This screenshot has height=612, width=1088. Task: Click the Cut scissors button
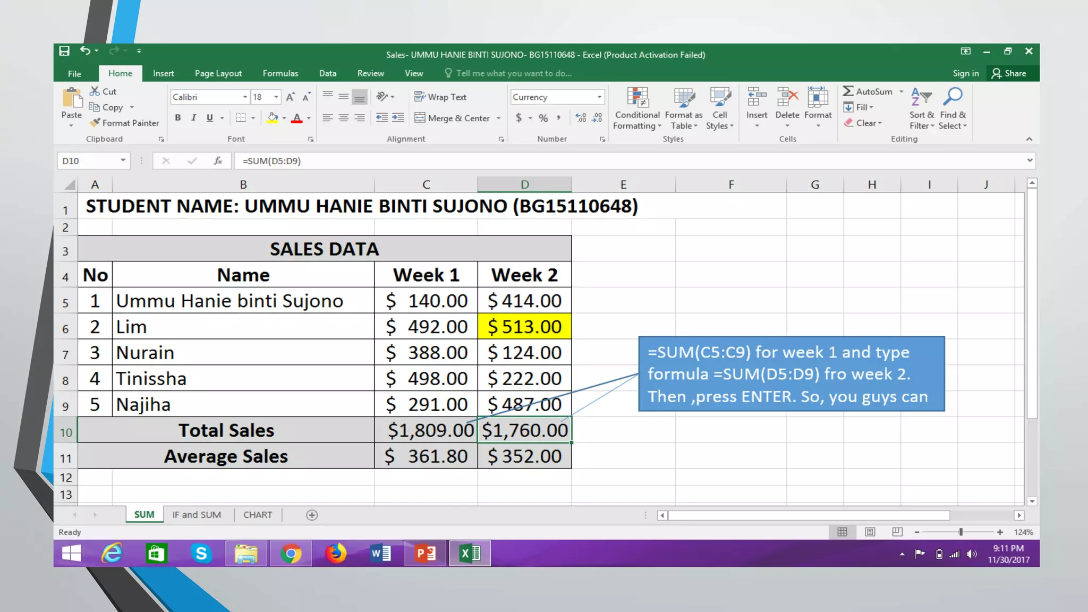[103, 91]
